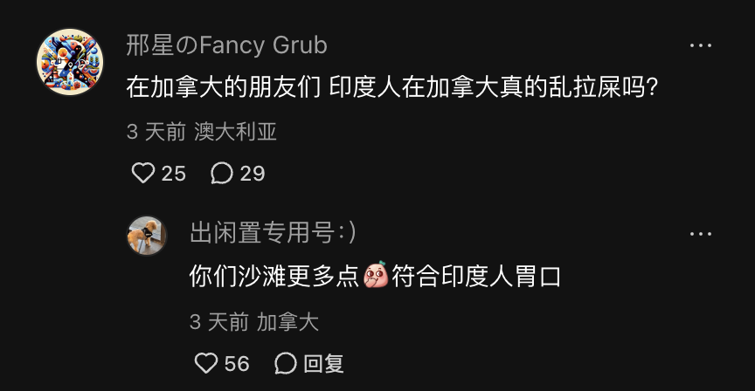Click the reply's 3 天前 timestamp
Screen dimensions: 755x391
click(219, 322)
